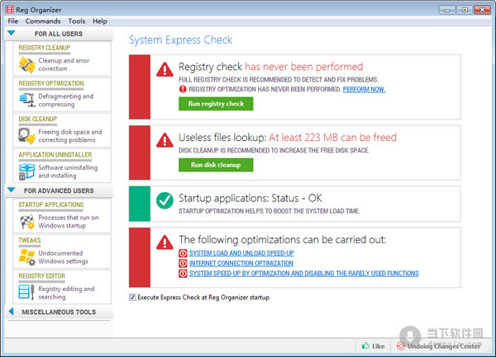The width and height of the screenshot is (496, 357).
Task: Uncheck Execute Express Check at startup
Action: coord(133,297)
